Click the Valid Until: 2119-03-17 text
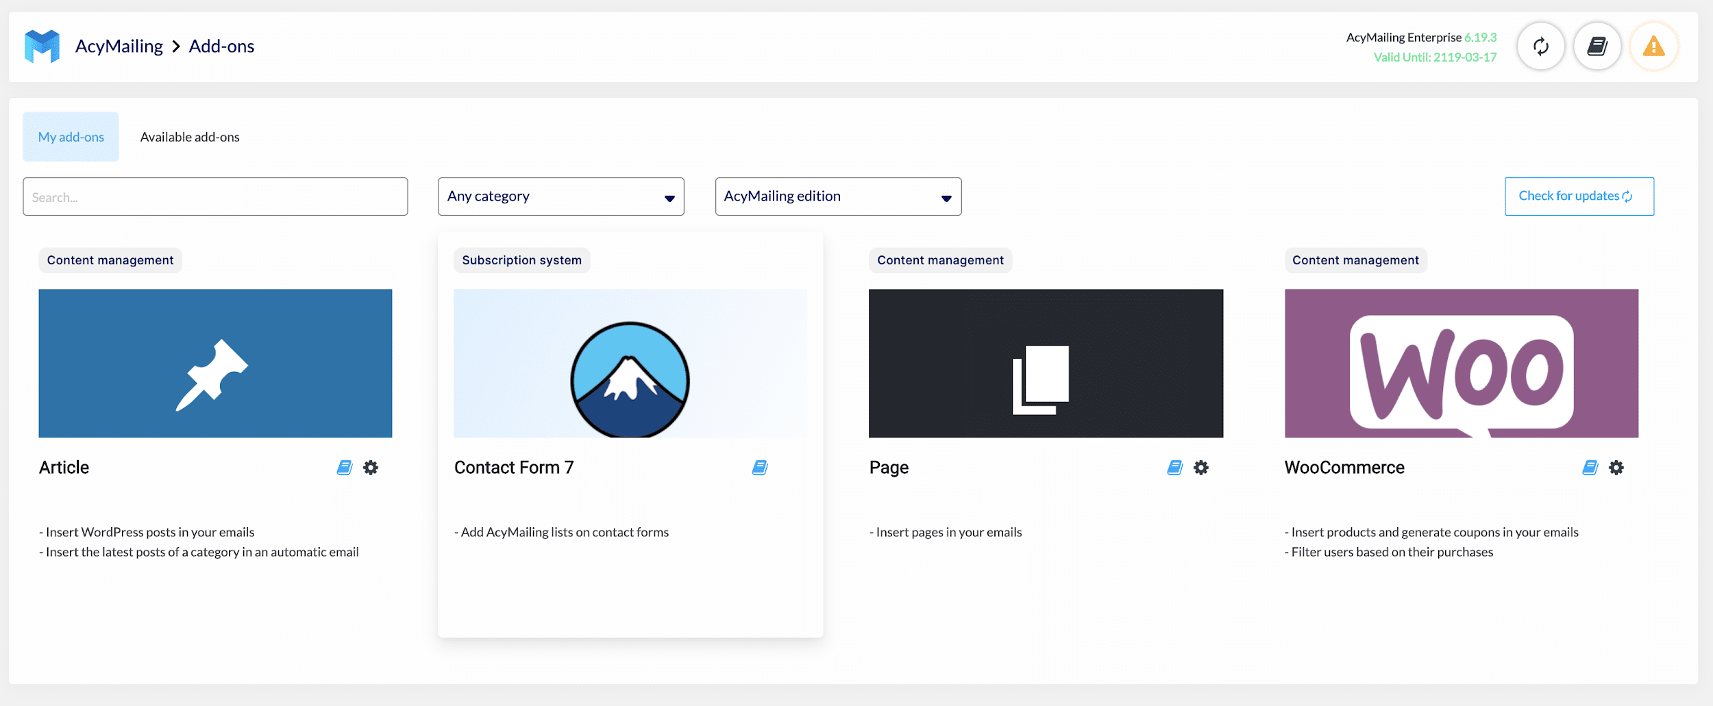This screenshot has height=706, width=1713. (1435, 58)
